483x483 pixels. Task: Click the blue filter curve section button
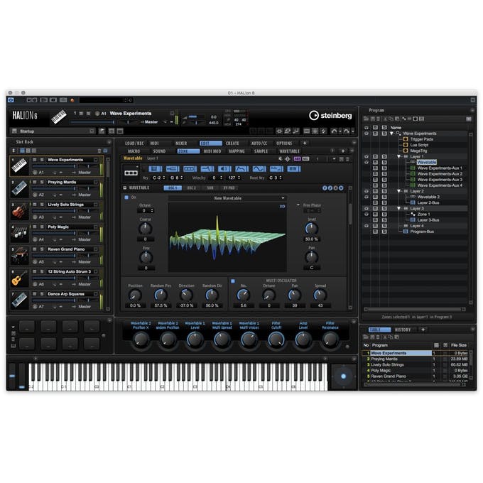pos(207,169)
